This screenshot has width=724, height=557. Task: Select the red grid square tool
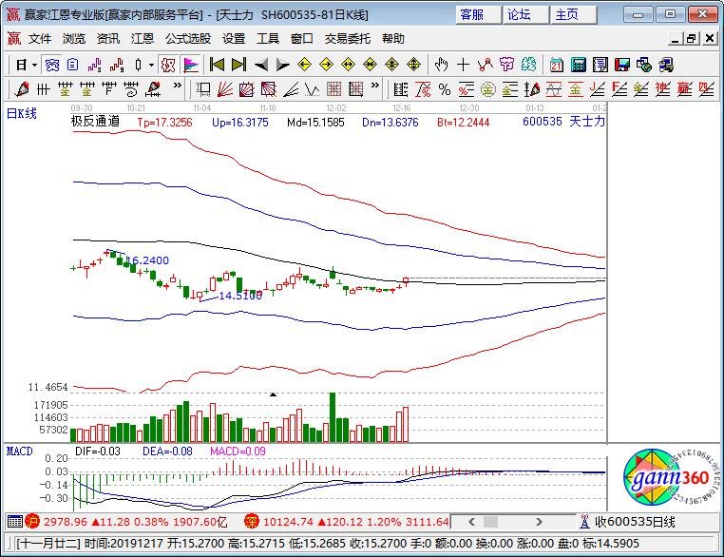click(x=334, y=88)
